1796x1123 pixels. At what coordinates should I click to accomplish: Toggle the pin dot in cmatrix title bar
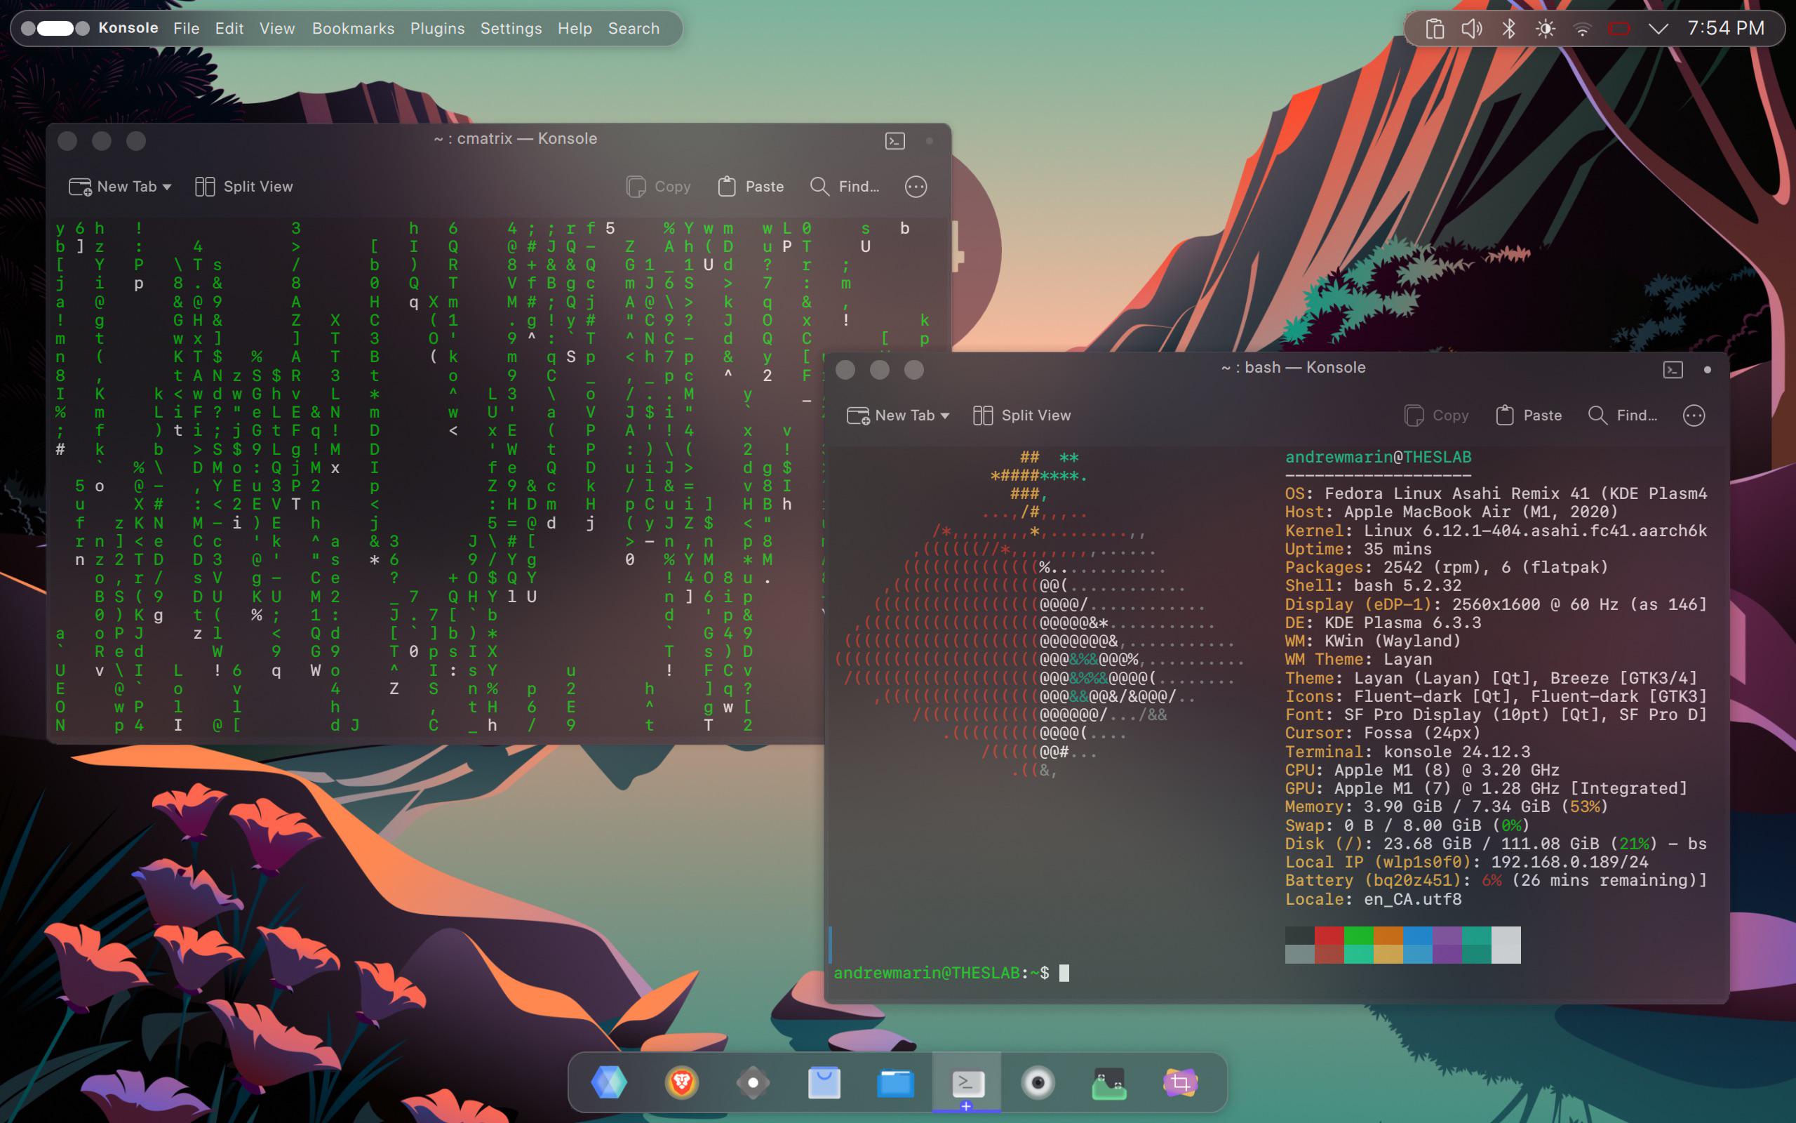929,140
